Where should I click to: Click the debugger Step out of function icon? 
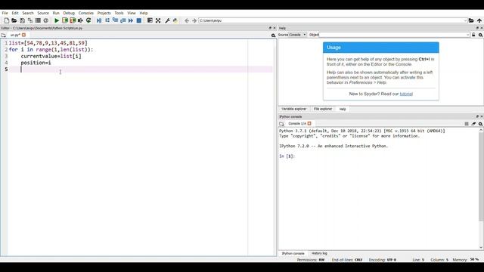[x=123, y=20]
